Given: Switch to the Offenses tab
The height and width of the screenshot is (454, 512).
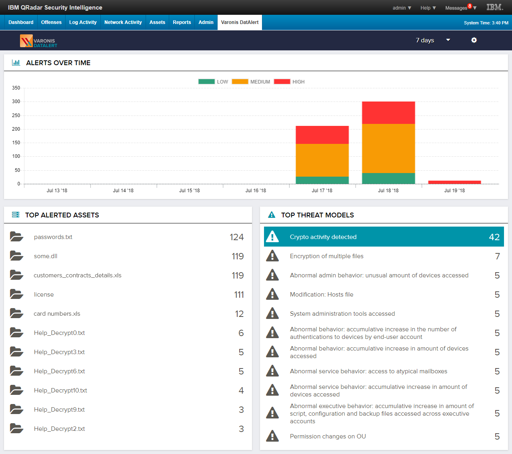Looking at the screenshot, I should pos(51,22).
